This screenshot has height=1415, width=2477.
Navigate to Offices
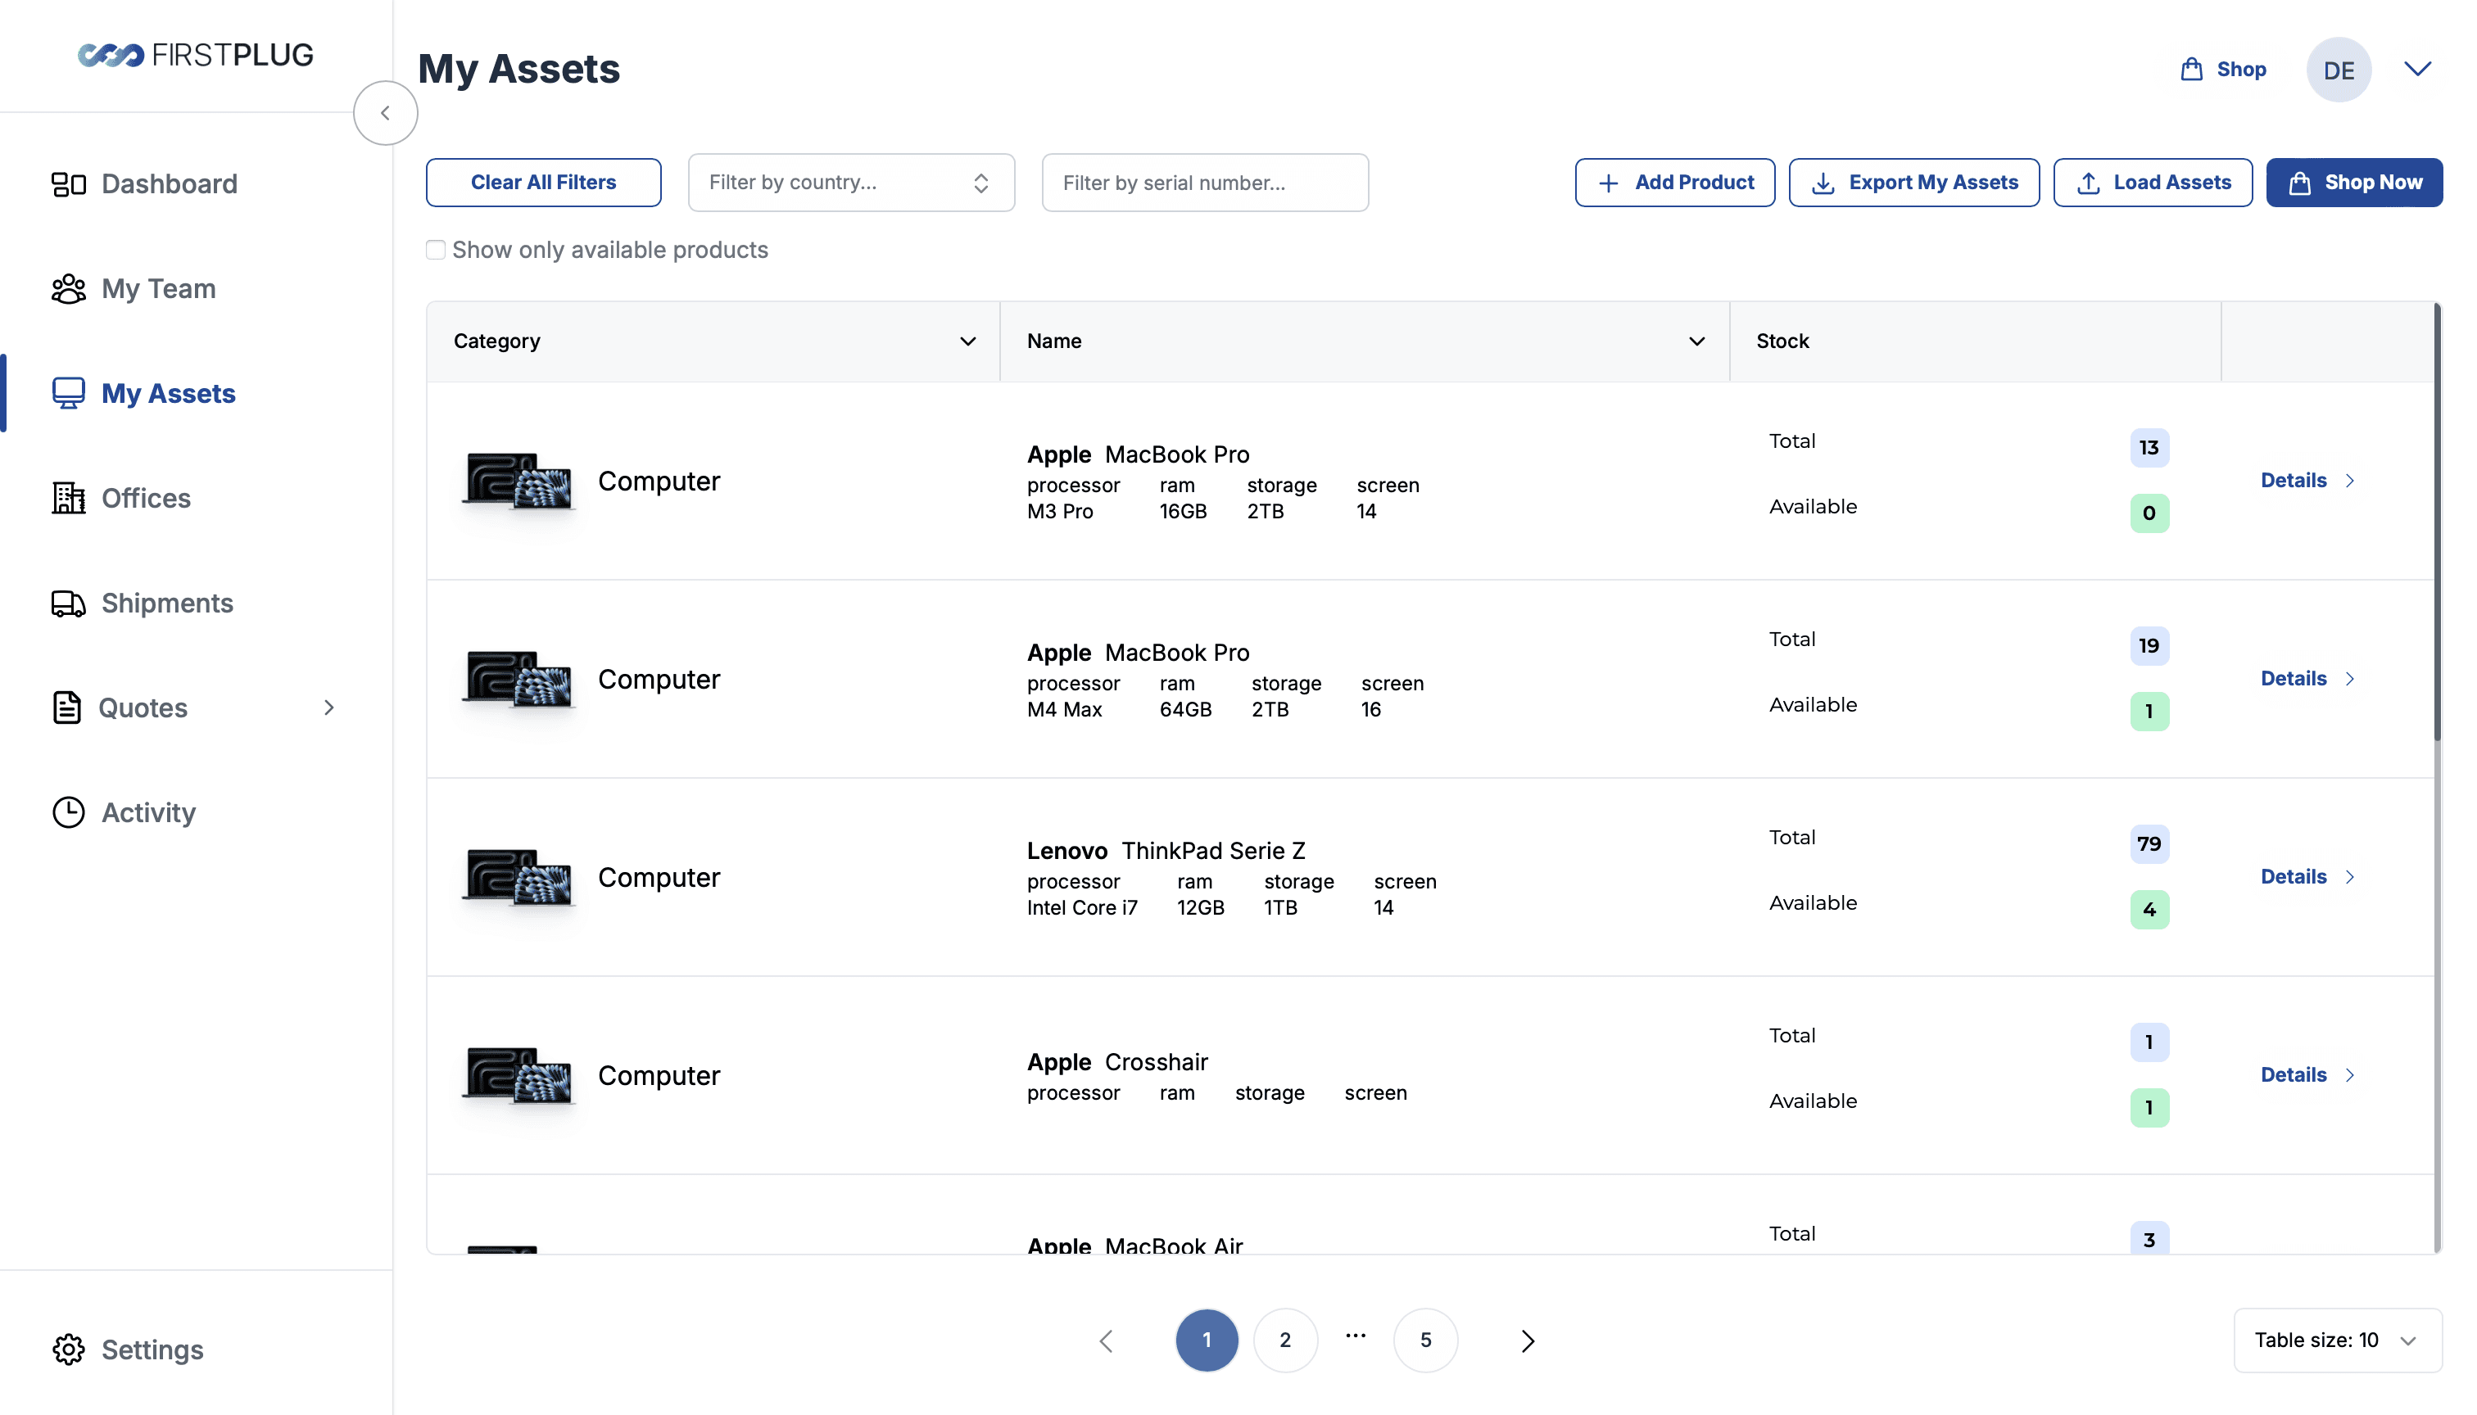[x=121, y=499]
